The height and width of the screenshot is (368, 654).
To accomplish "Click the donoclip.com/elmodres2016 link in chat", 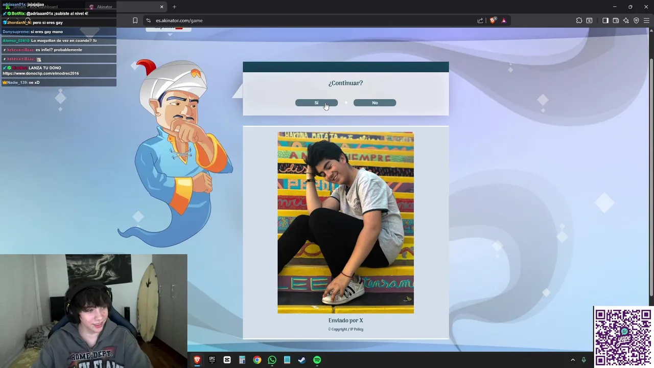I will point(41,74).
